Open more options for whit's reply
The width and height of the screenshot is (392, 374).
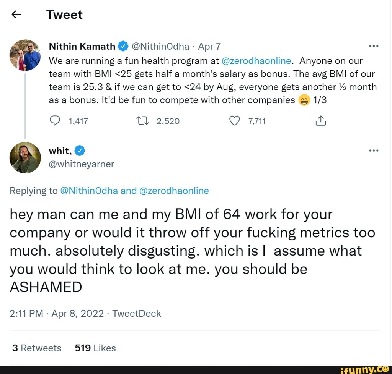pos(373,151)
